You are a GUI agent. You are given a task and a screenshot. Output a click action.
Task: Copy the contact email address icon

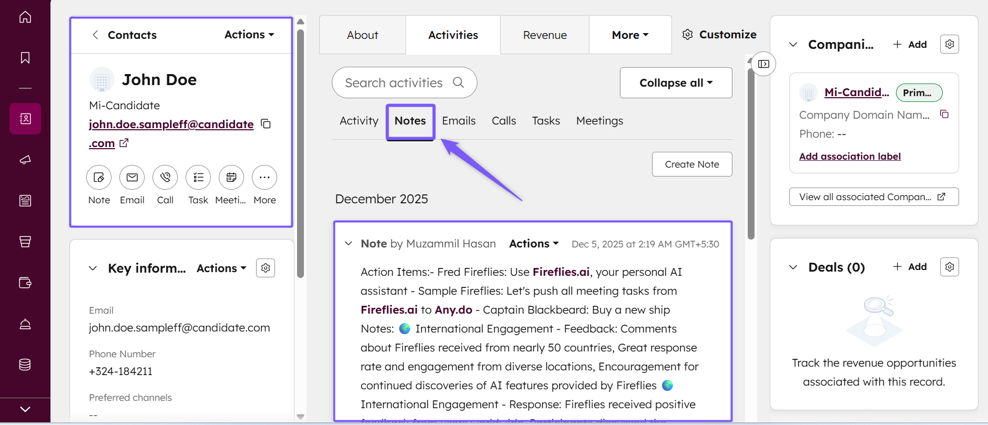click(266, 124)
